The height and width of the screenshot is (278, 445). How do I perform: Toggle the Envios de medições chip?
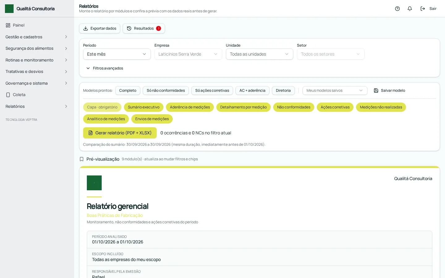tap(152, 119)
